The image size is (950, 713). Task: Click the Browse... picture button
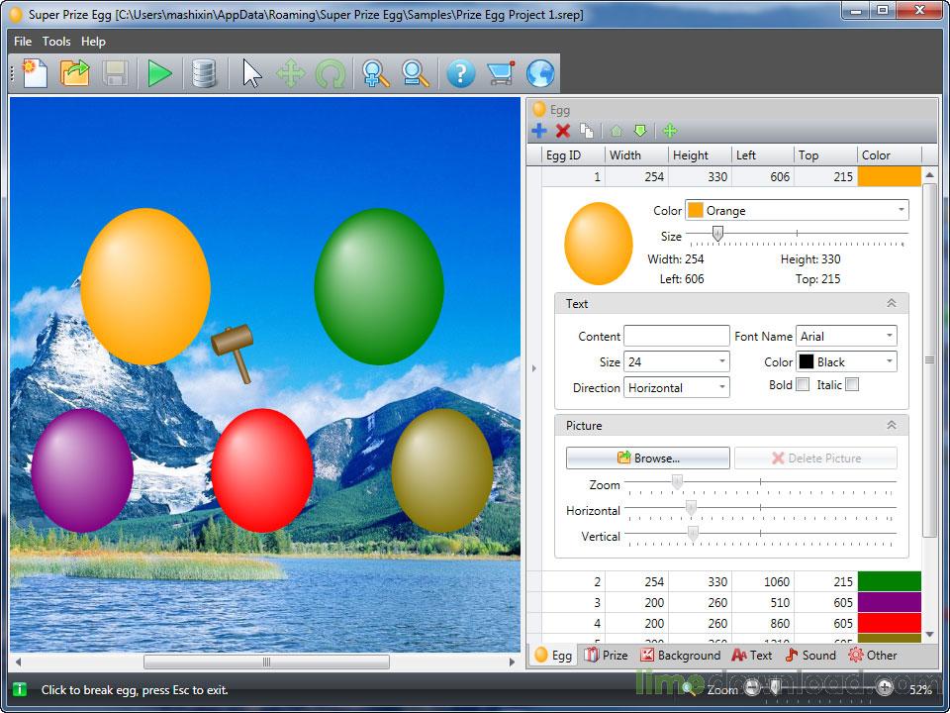[x=648, y=458]
